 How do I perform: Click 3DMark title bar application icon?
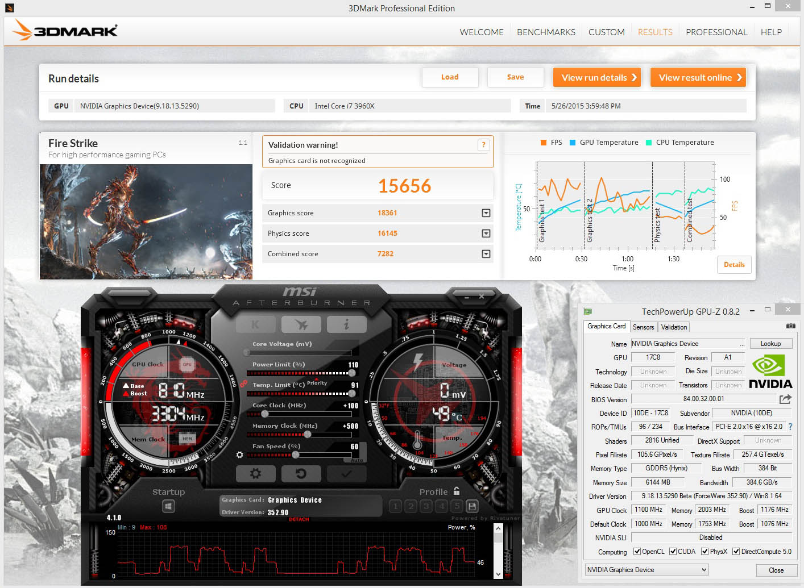pyautogui.click(x=9, y=8)
